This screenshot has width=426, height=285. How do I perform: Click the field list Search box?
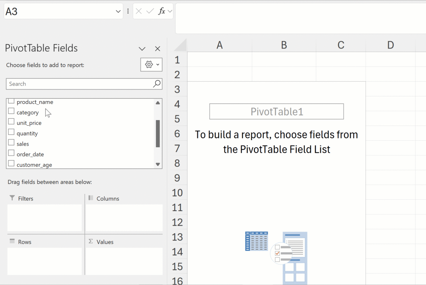(79, 84)
